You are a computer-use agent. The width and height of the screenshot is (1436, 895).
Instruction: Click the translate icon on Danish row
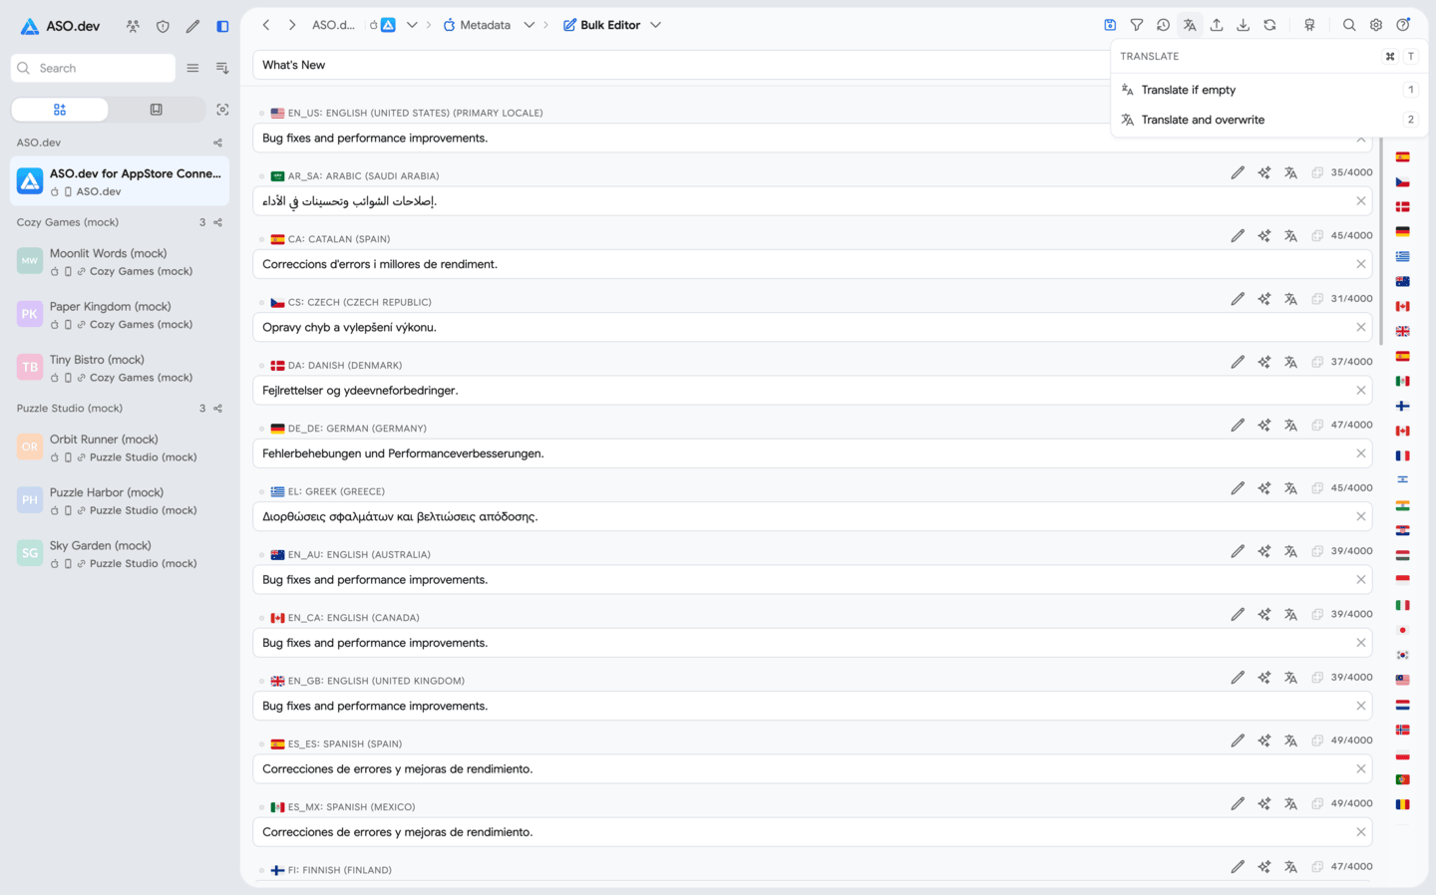point(1290,362)
